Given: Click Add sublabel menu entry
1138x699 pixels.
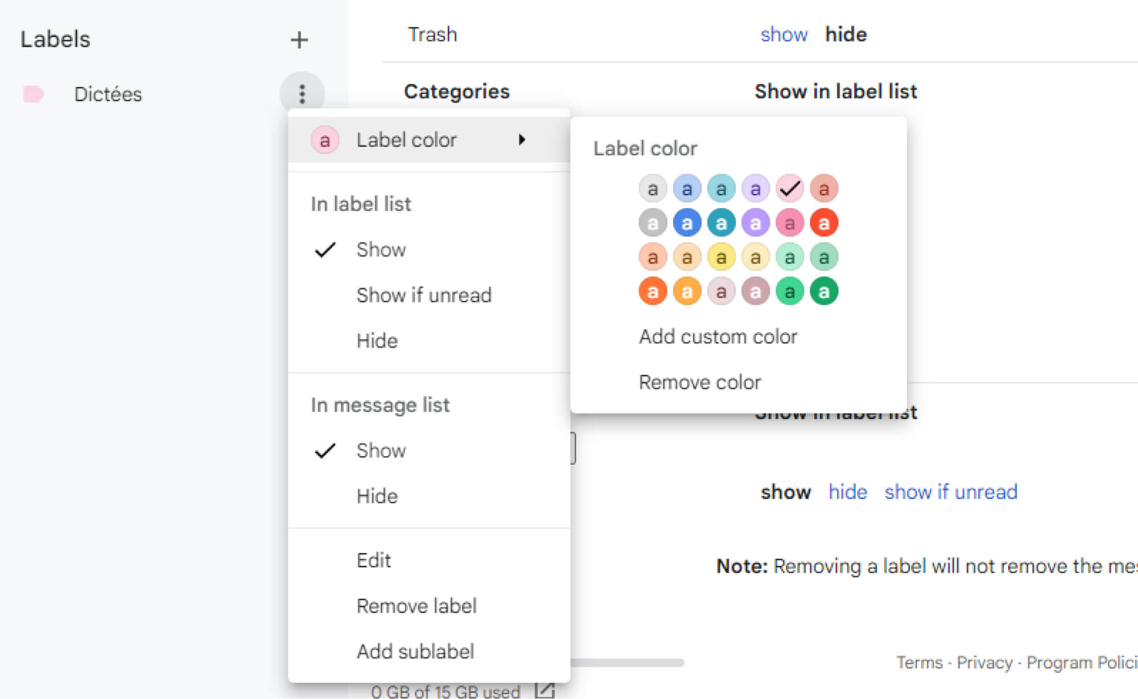Looking at the screenshot, I should click(415, 651).
